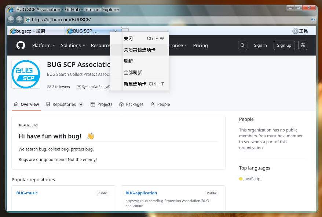Screen dimensions: 322x217
Task: Click the SystemNoReply email link
Action: click(96, 87)
